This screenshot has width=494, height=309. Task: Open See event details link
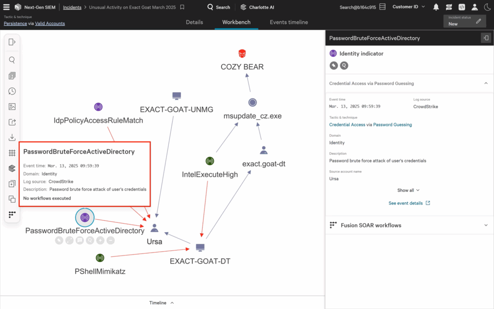tap(409, 203)
